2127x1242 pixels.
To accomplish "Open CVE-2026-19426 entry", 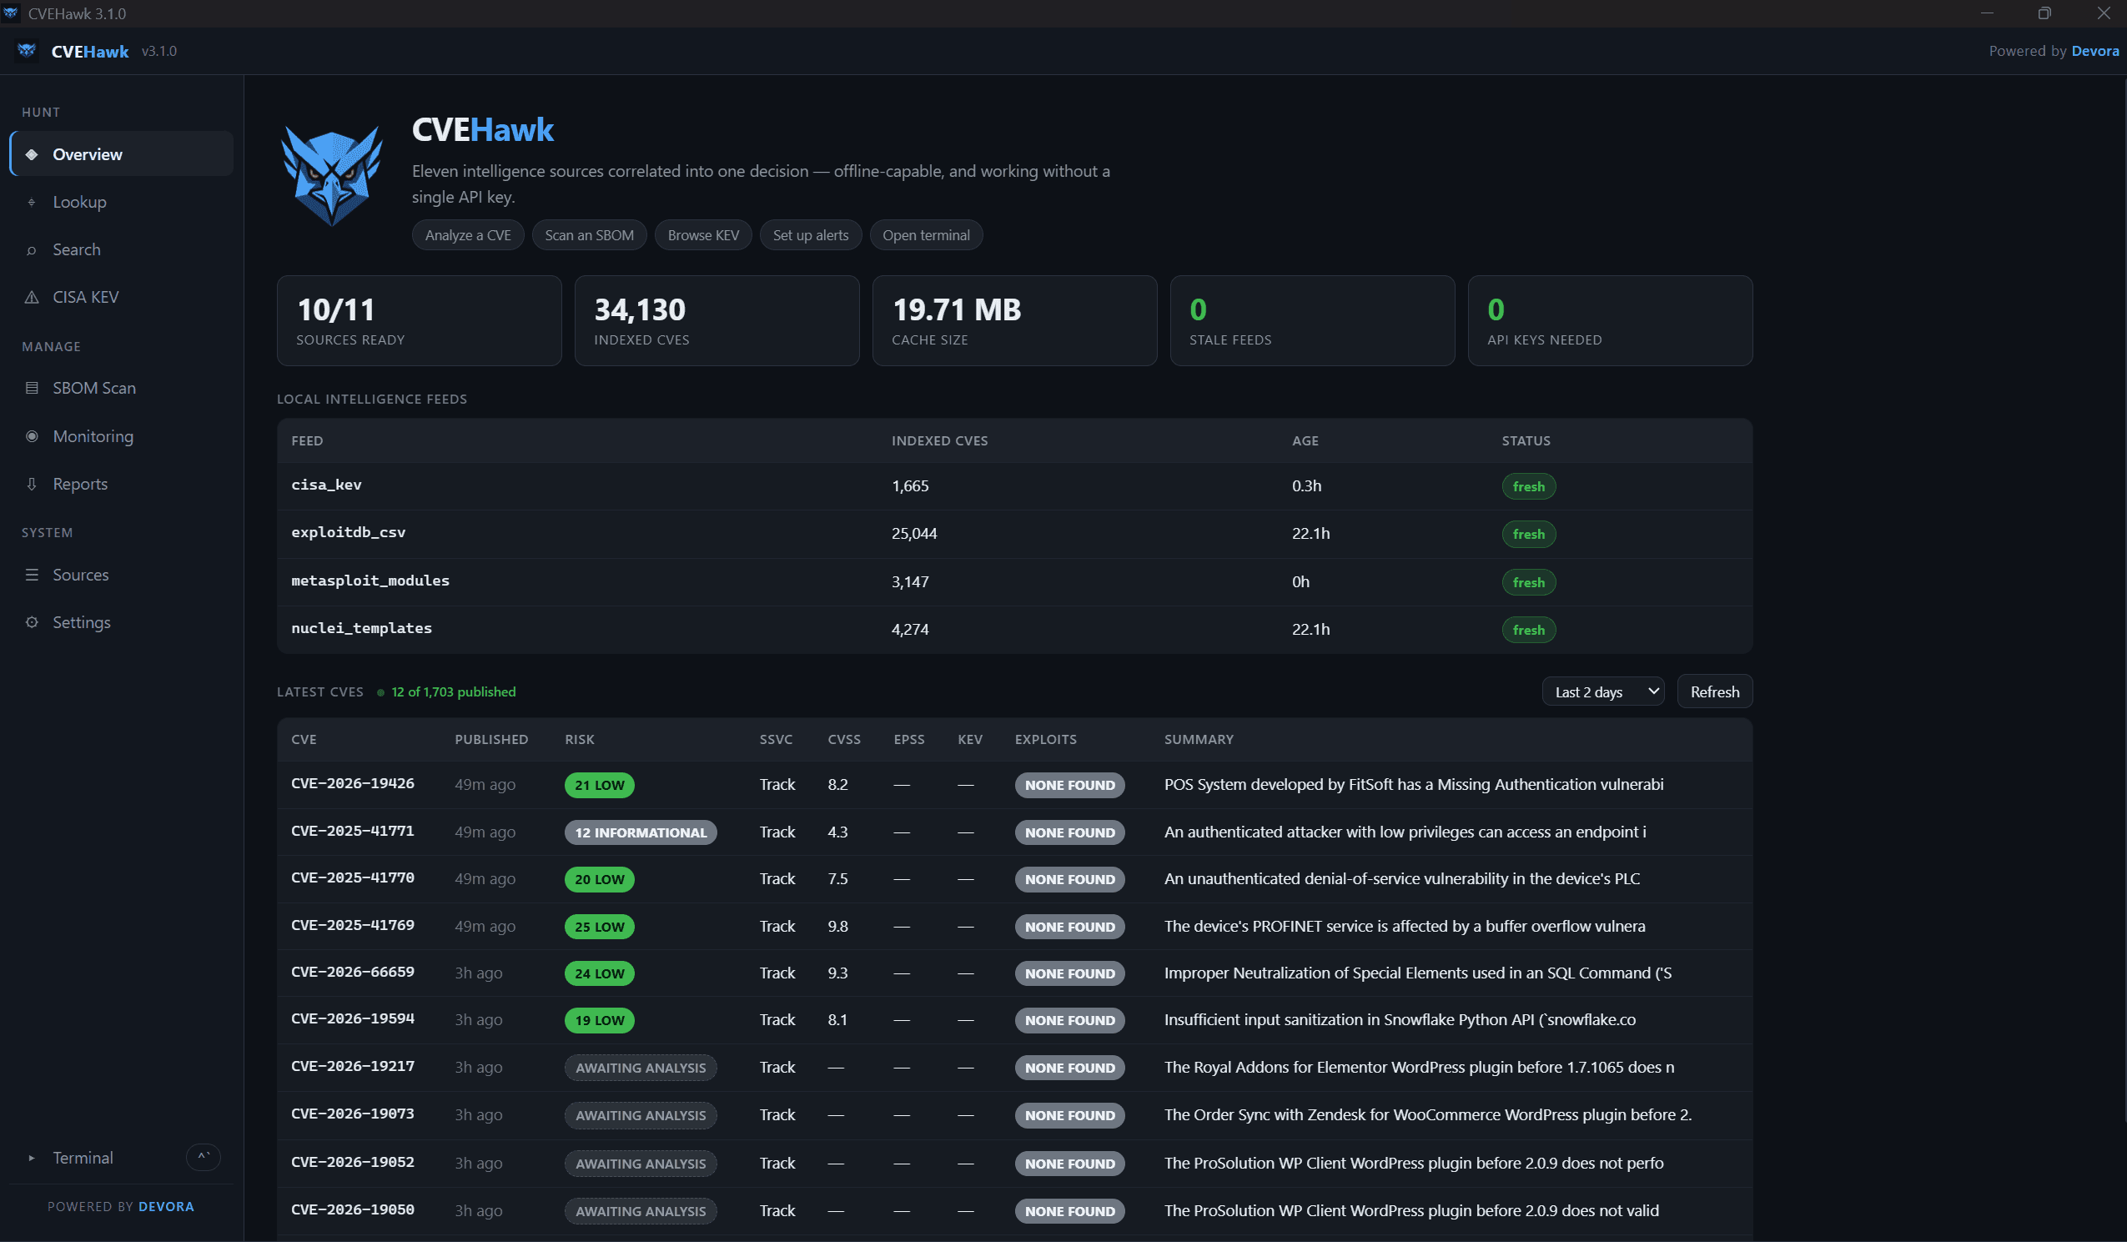I will tap(353, 783).
